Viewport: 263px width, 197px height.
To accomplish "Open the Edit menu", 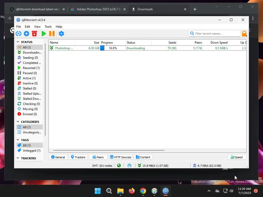I will [x=27, y=27].
